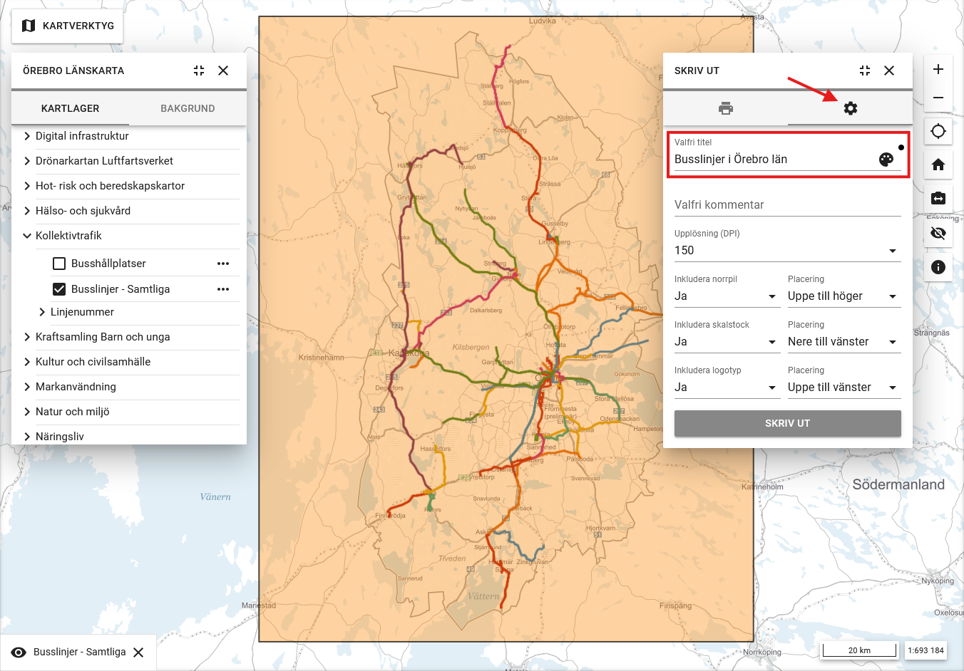Image resolution: width=964 pixels, height=671 pixels.
Task: Toggle hide all layers eye icon
Action: tap(938, 233)
